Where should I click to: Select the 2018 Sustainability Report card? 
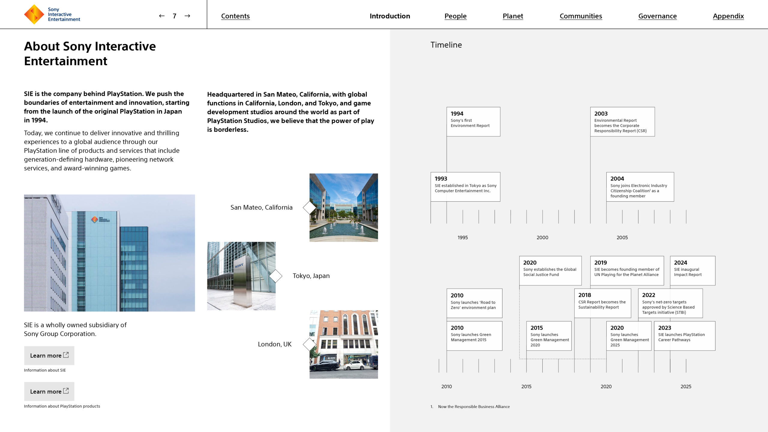pos(602,303)
